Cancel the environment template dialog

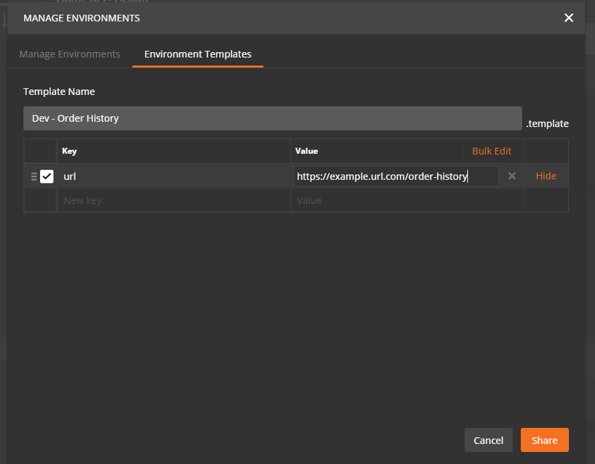(489, 440)
